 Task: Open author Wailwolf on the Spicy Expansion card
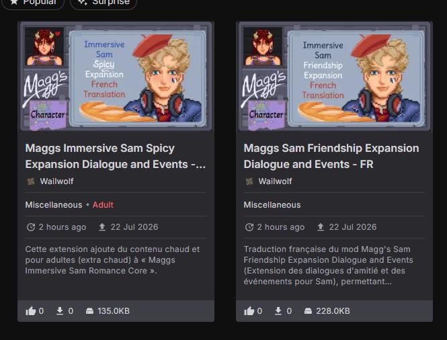coord(56,181)
